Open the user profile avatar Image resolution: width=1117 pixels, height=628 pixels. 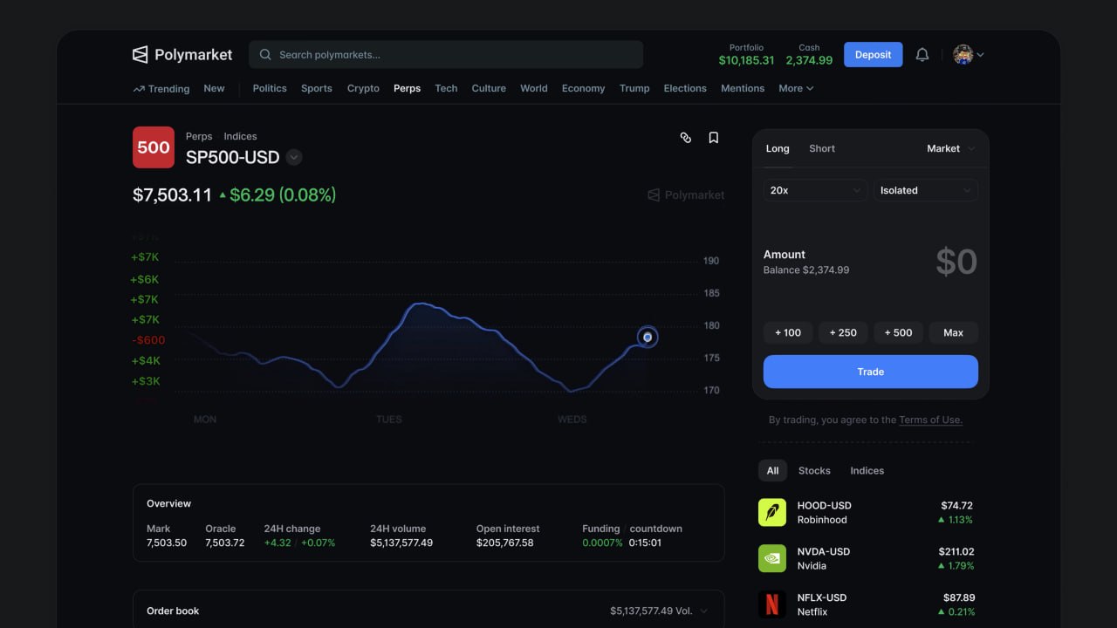coord(963,54)
